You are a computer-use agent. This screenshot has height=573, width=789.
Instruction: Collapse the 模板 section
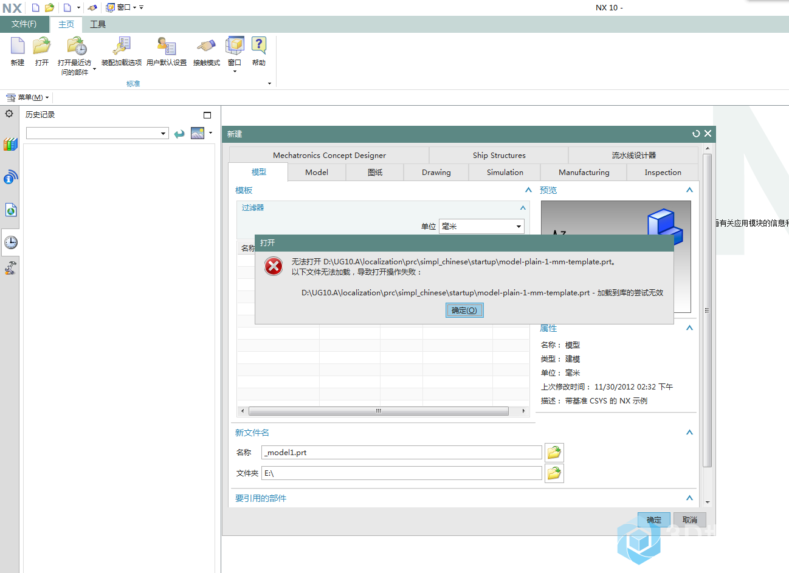click(528, 190)
